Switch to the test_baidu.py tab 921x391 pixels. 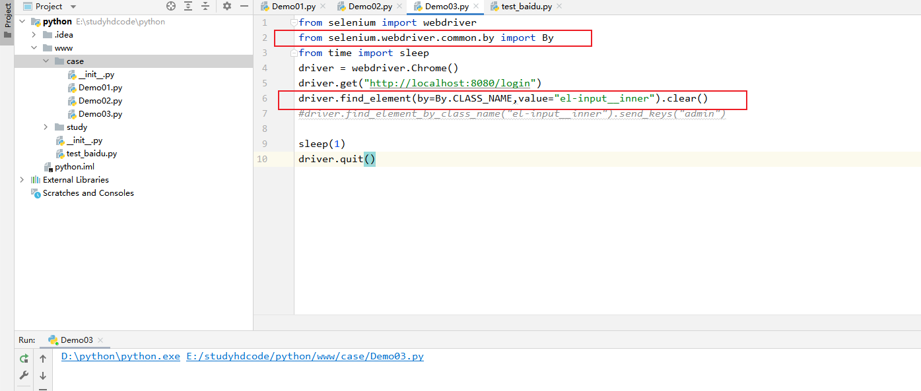(526, 6)
